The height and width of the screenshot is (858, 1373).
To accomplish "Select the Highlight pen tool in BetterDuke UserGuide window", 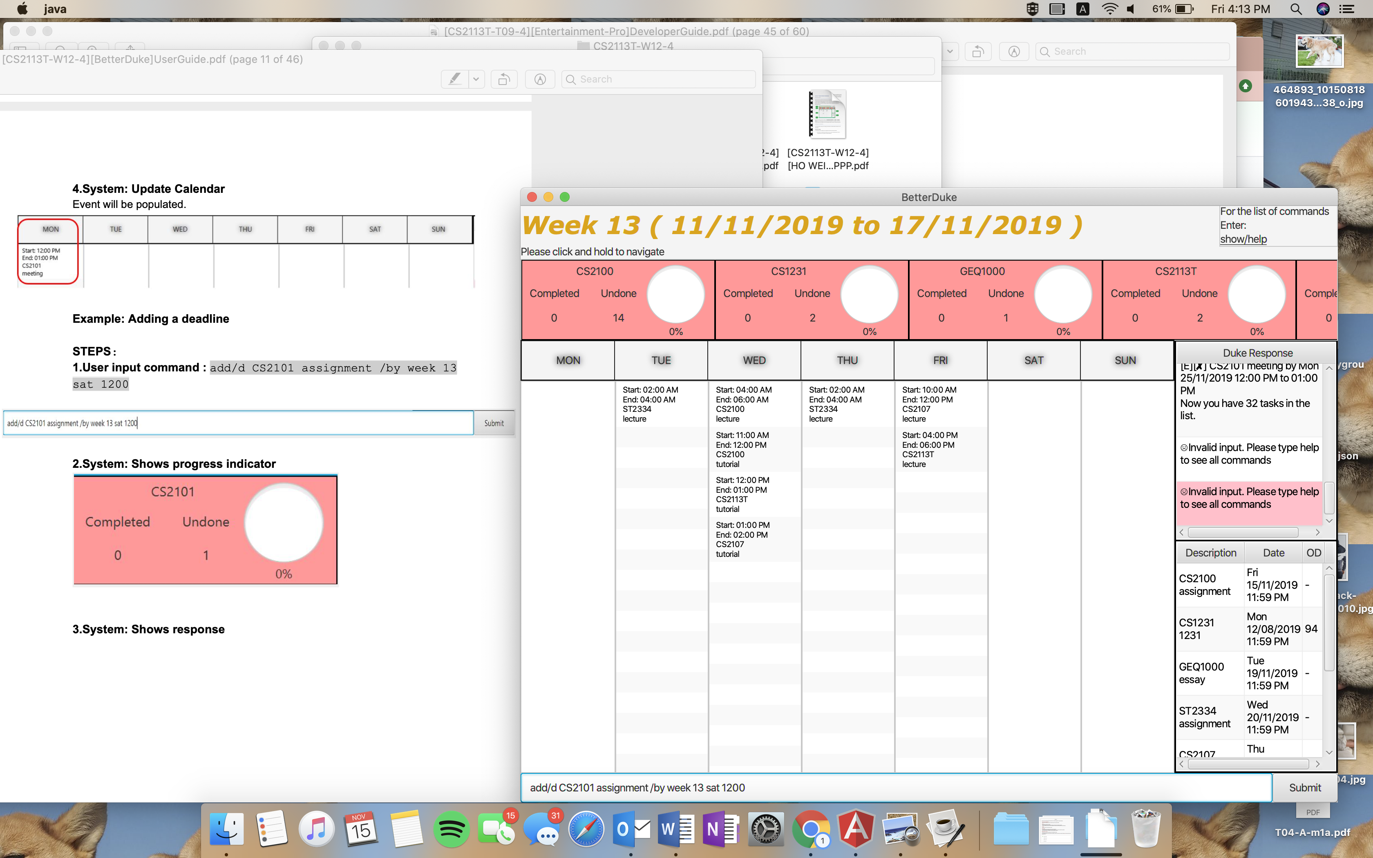I will click(x=454, y=79).
